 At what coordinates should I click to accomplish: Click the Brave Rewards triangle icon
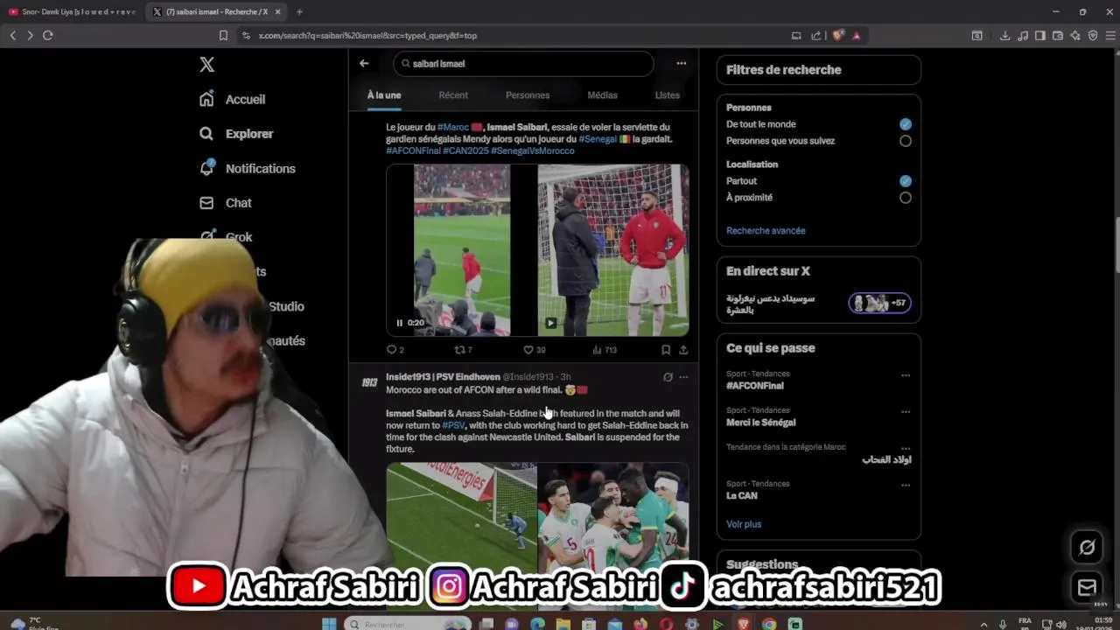pos(857,35)
